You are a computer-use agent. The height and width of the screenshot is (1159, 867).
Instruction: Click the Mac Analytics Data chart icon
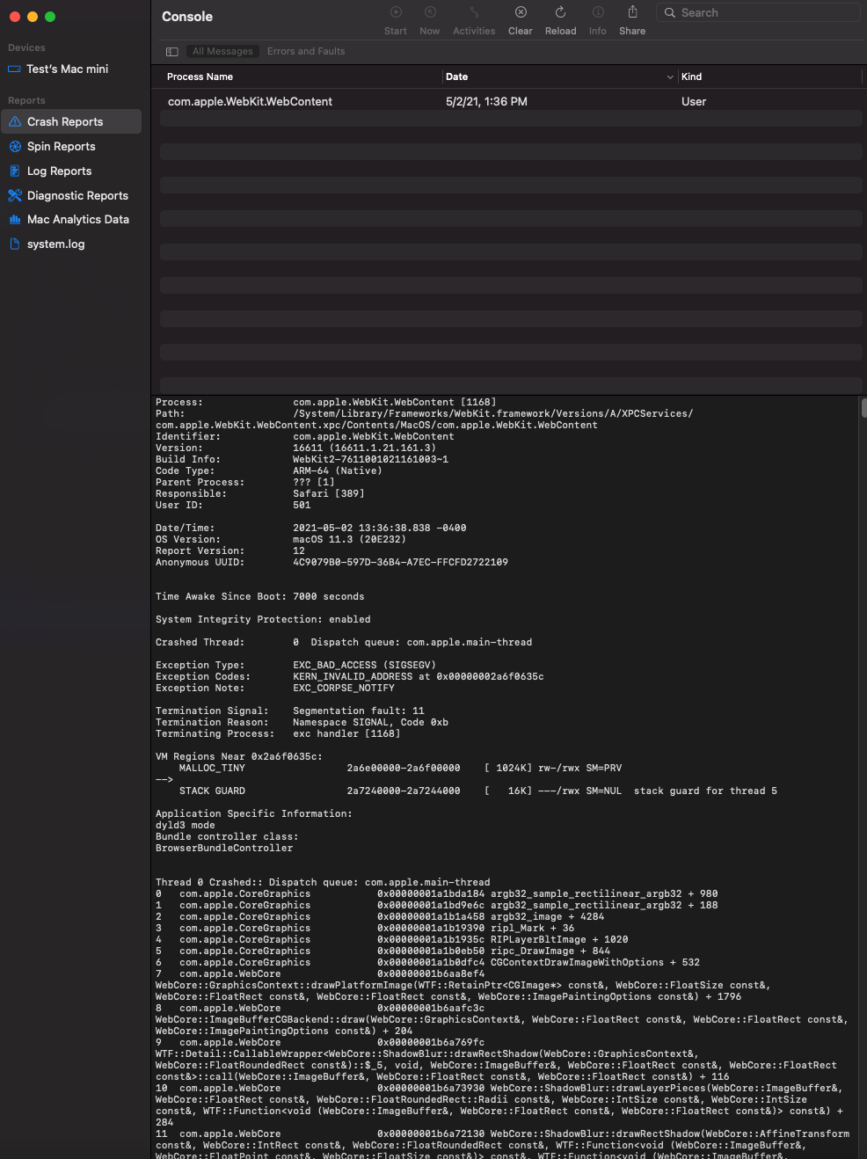coord(15,219)
